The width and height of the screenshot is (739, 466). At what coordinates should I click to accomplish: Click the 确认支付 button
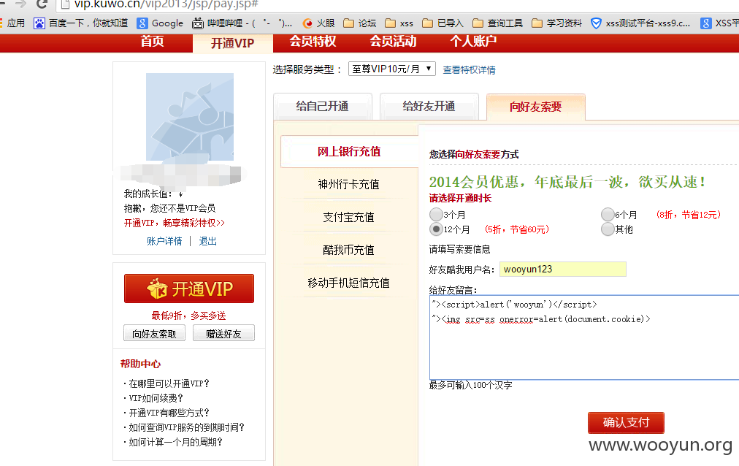626,423
